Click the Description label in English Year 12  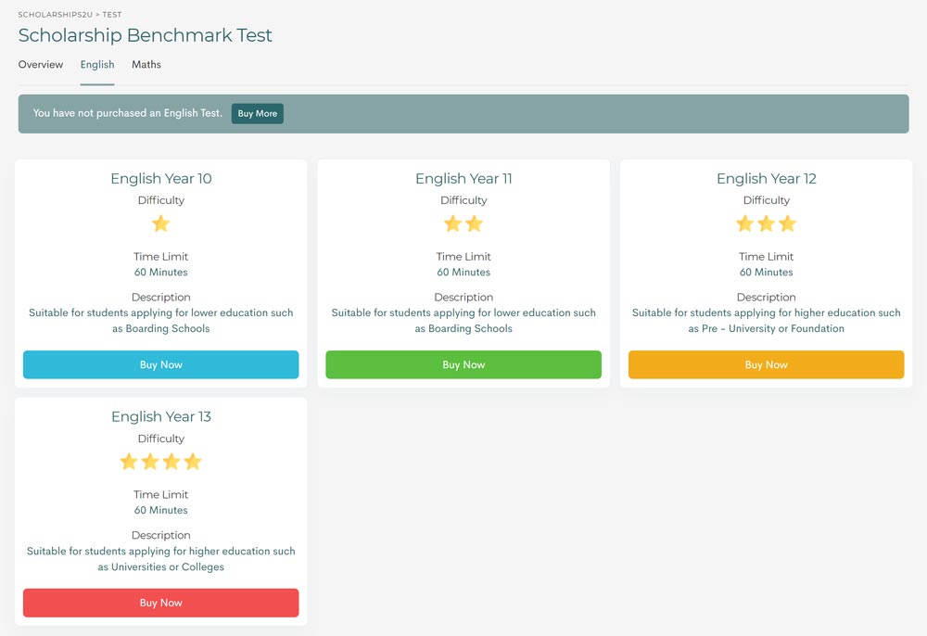click(767, 298)
